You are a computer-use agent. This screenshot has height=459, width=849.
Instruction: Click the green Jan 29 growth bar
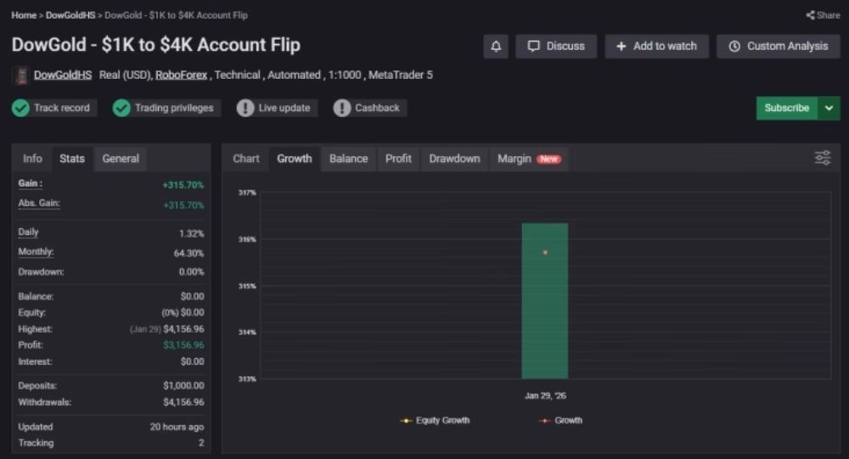coord(545,301)
